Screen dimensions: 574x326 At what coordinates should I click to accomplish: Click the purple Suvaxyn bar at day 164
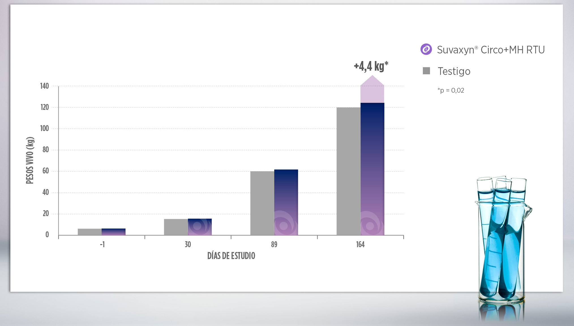372,169
